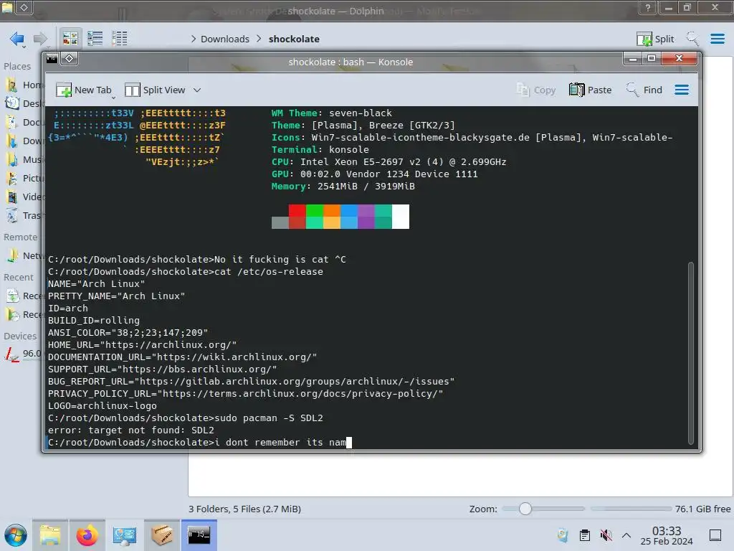Select Network in Remote section
This screenshot has height=551, width=734.
24,255
